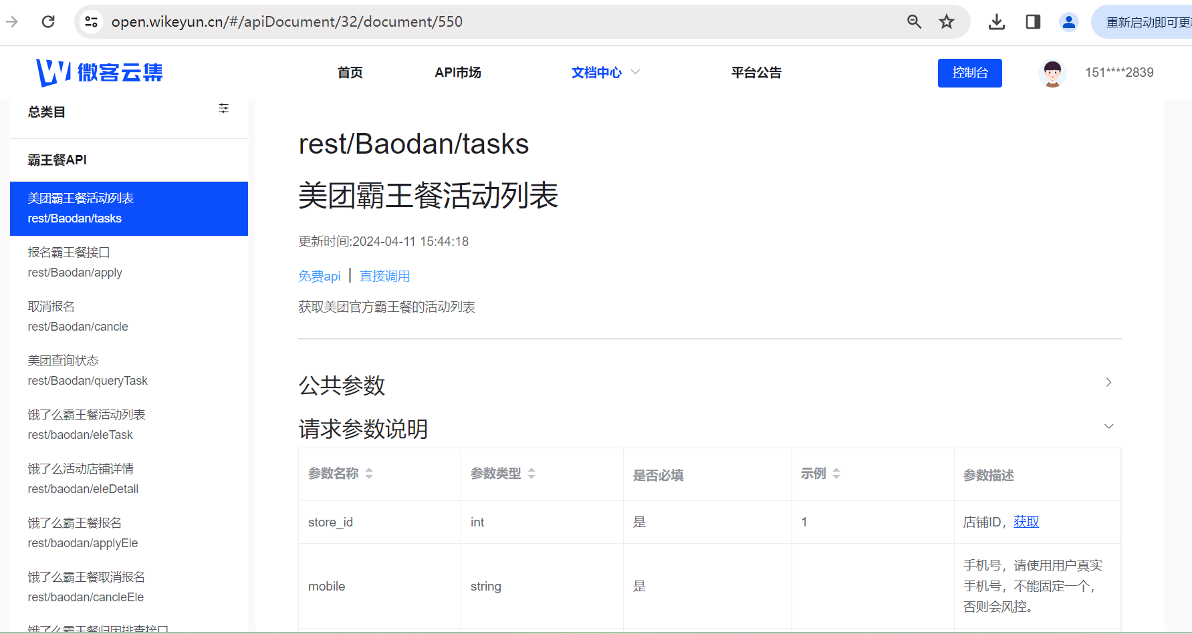1192x634 pixels.
Task: Open 文档中心 navigation menu
Action: tap(596, 72)
